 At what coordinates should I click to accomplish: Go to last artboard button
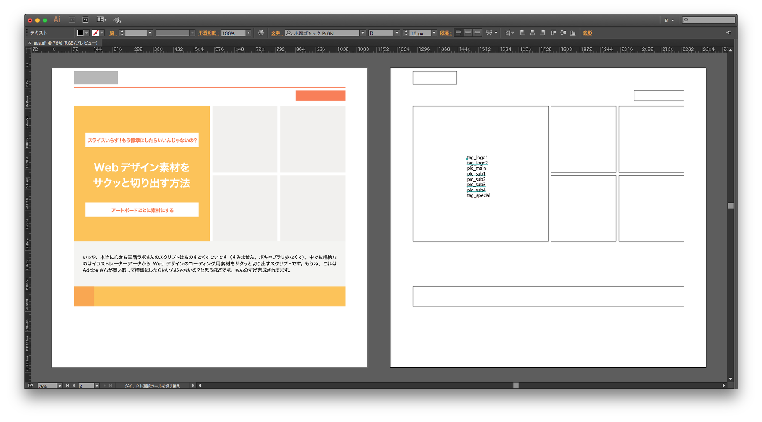(x=111, y=386)
